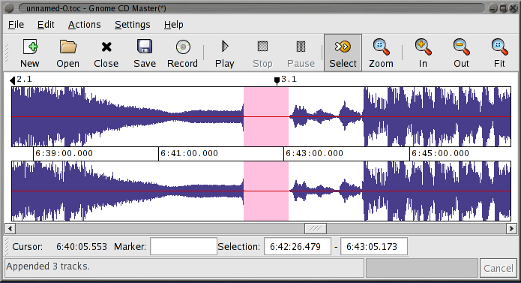Toggle the Select mode tool
Viewport: 521px width, 283px height.
click(x=343, y=53)
